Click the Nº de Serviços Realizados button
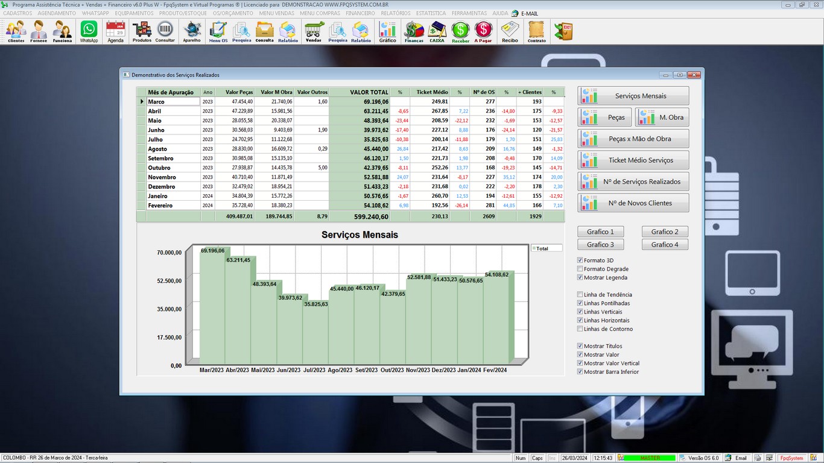 pos(633,181)
